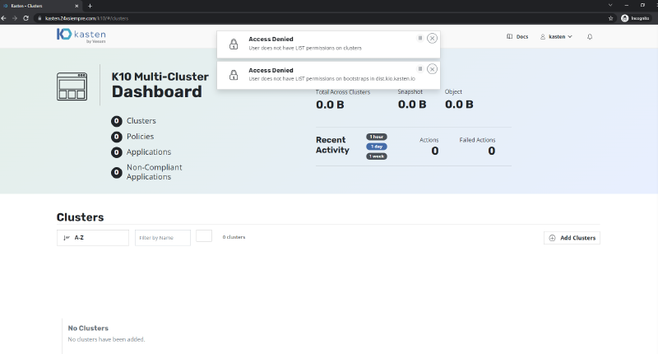Viewport: 658px width, 354px height.
Task: Close the first Access Denied clusters notification
Action: 432,38
